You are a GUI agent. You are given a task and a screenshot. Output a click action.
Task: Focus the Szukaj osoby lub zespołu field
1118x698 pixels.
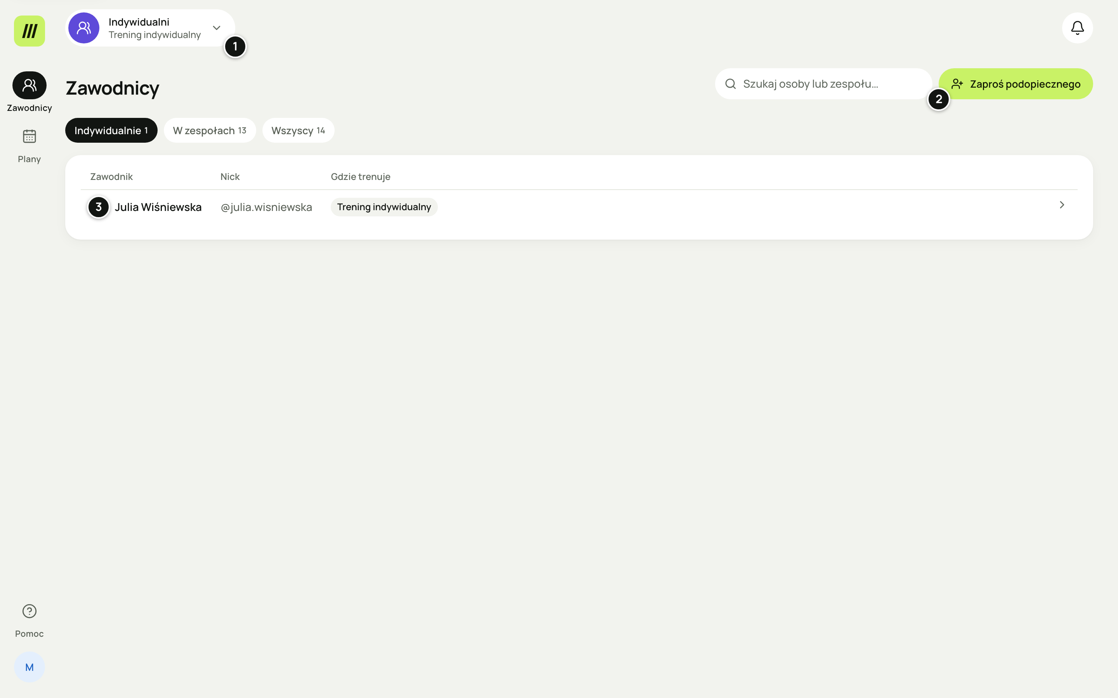(823, 84)
